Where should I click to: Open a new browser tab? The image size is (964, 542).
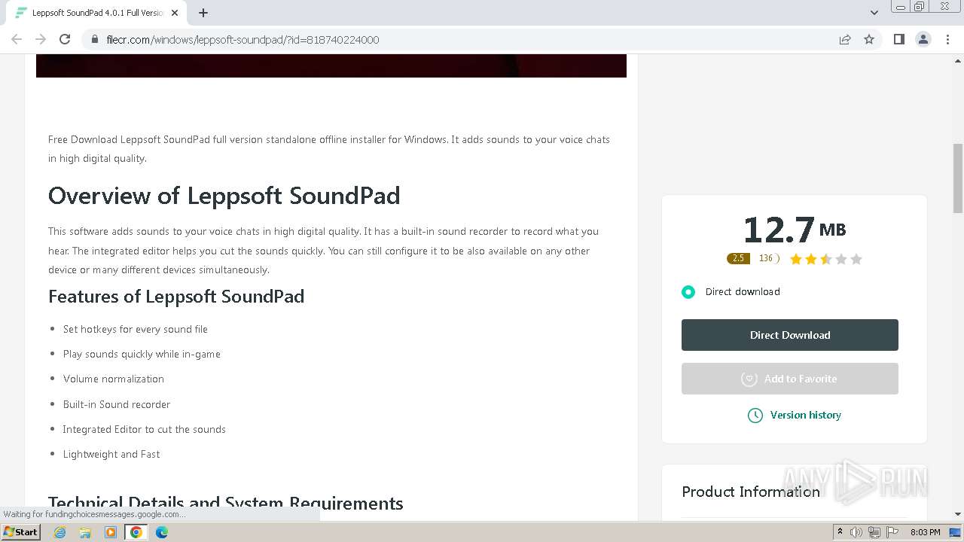click(203, 13)
